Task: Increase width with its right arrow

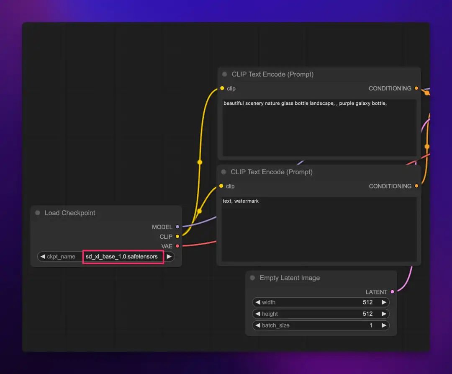Action: [x=384, y=302]
